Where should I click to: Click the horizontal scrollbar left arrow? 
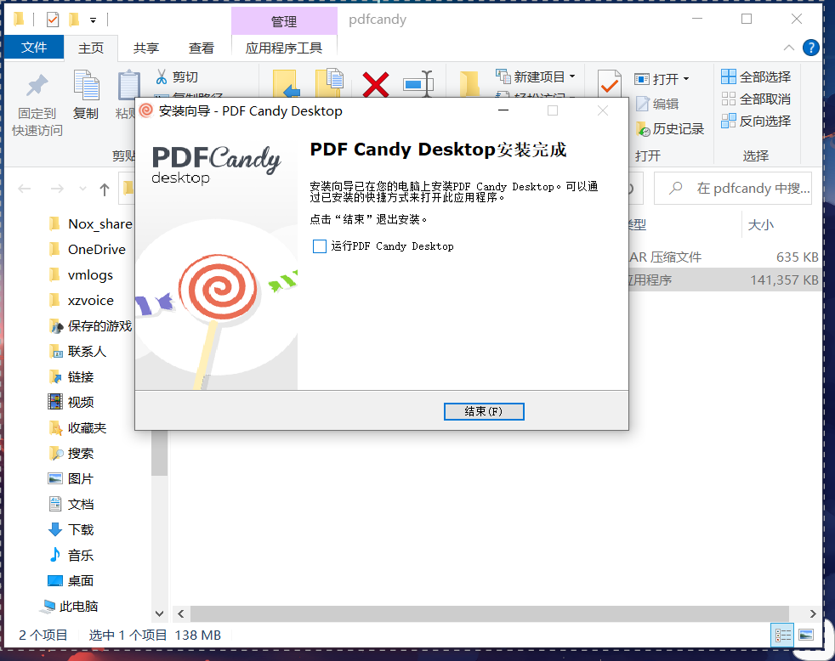point(181,613)
